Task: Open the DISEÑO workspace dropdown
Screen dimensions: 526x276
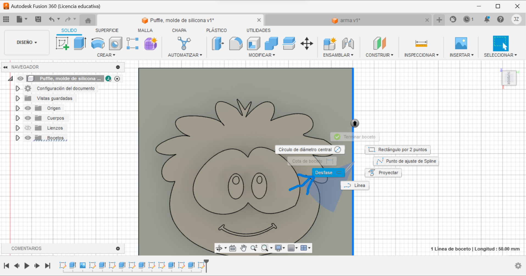Action: click(x=27, y=42)
